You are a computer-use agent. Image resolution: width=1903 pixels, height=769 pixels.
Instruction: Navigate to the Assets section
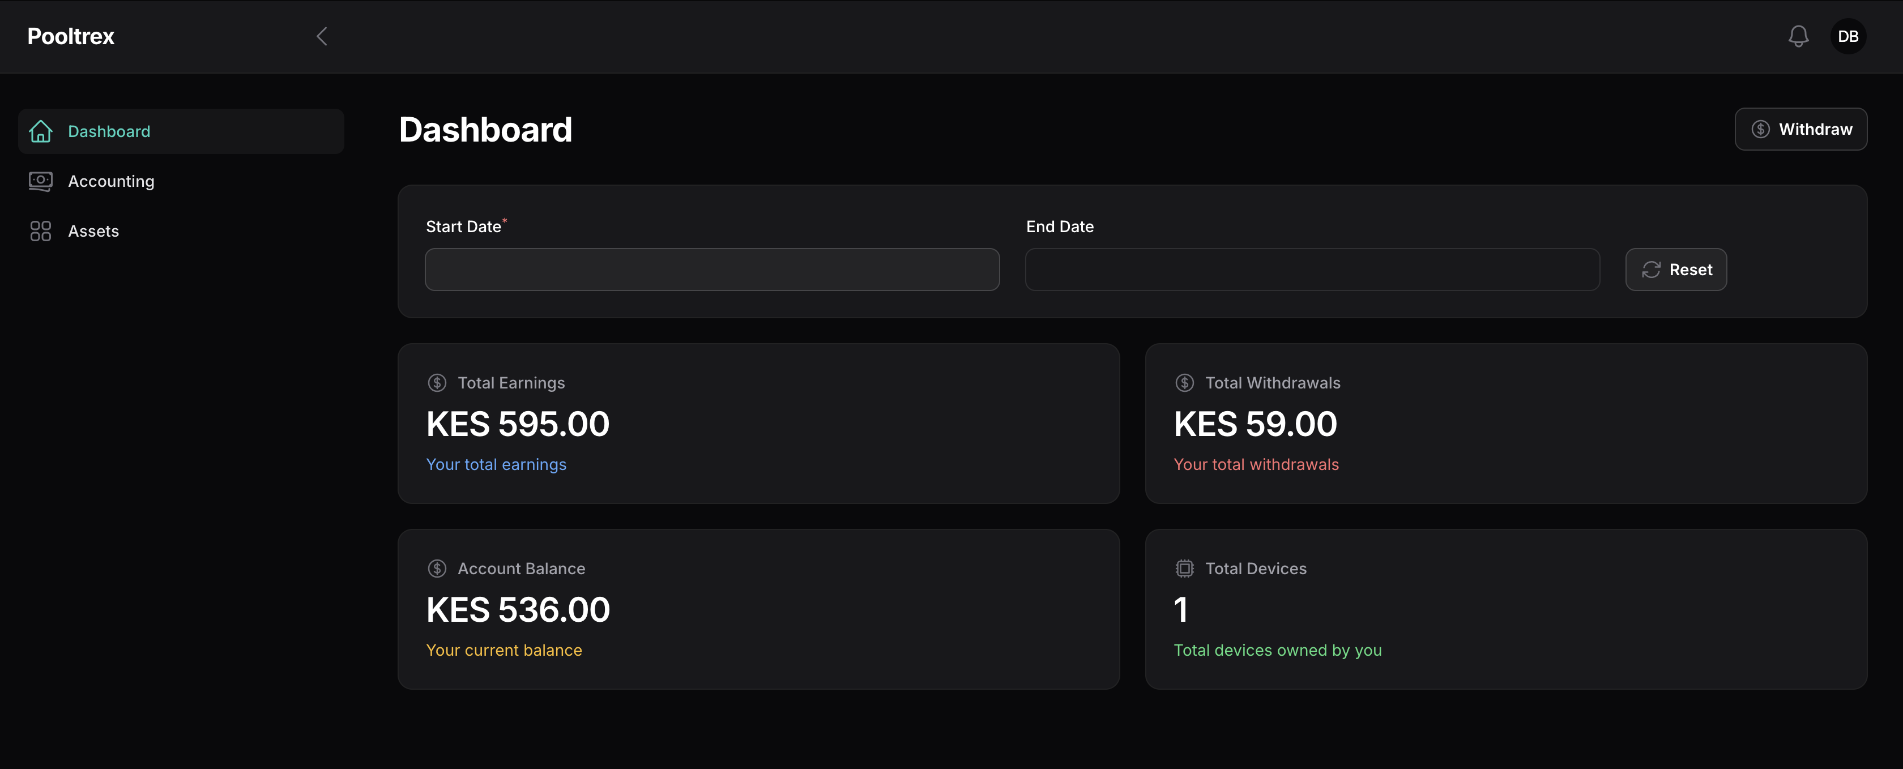click(93, 231)
